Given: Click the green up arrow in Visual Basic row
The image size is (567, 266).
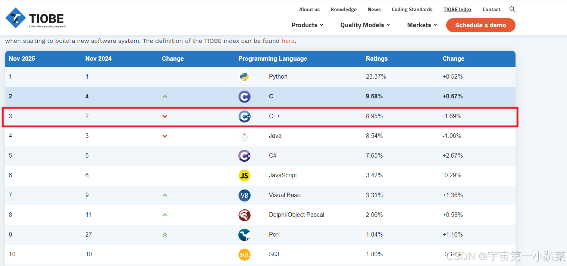Looking at the screenshot, I should tap(165, 195).
